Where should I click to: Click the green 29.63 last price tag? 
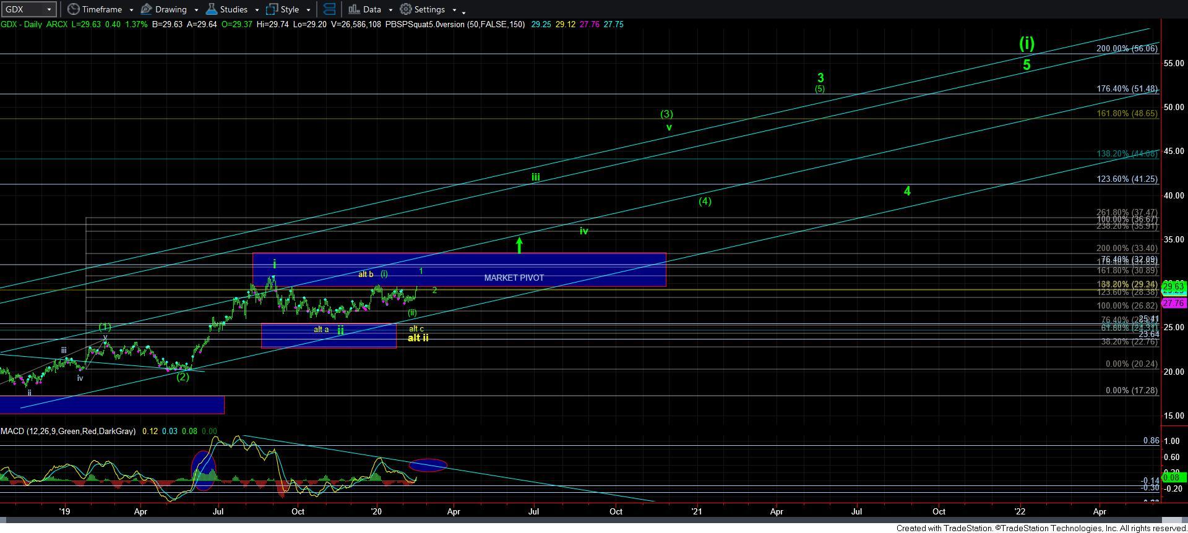[x=1174, y=286]
